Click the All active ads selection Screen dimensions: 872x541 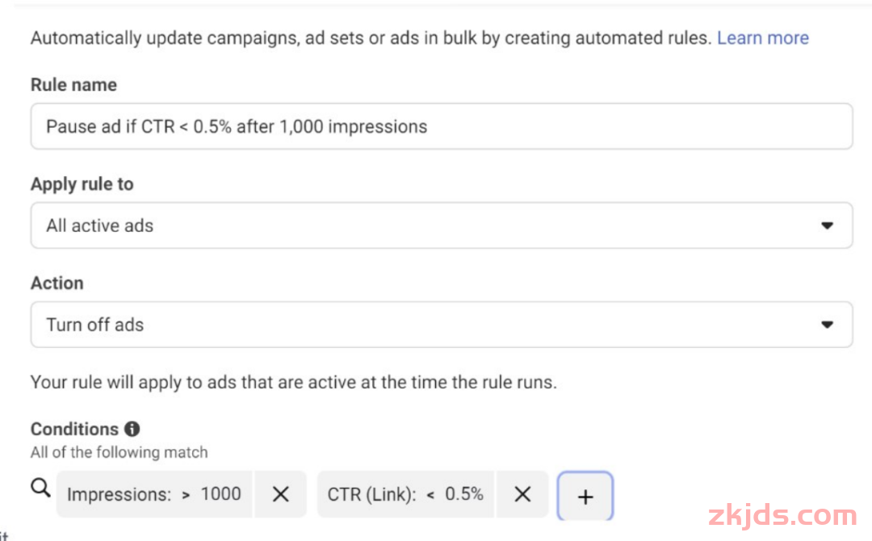point(99,225)
